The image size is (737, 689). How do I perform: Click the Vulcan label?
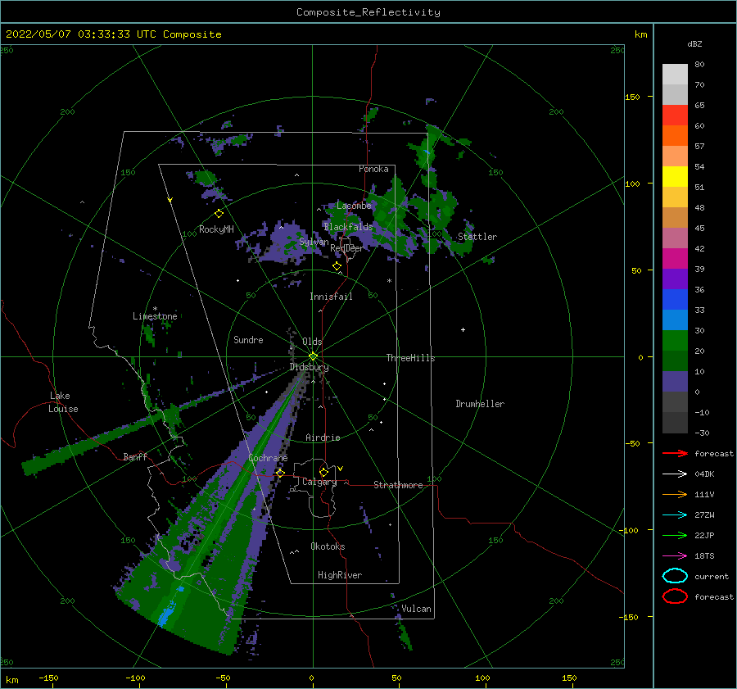[x=417, y=609]
